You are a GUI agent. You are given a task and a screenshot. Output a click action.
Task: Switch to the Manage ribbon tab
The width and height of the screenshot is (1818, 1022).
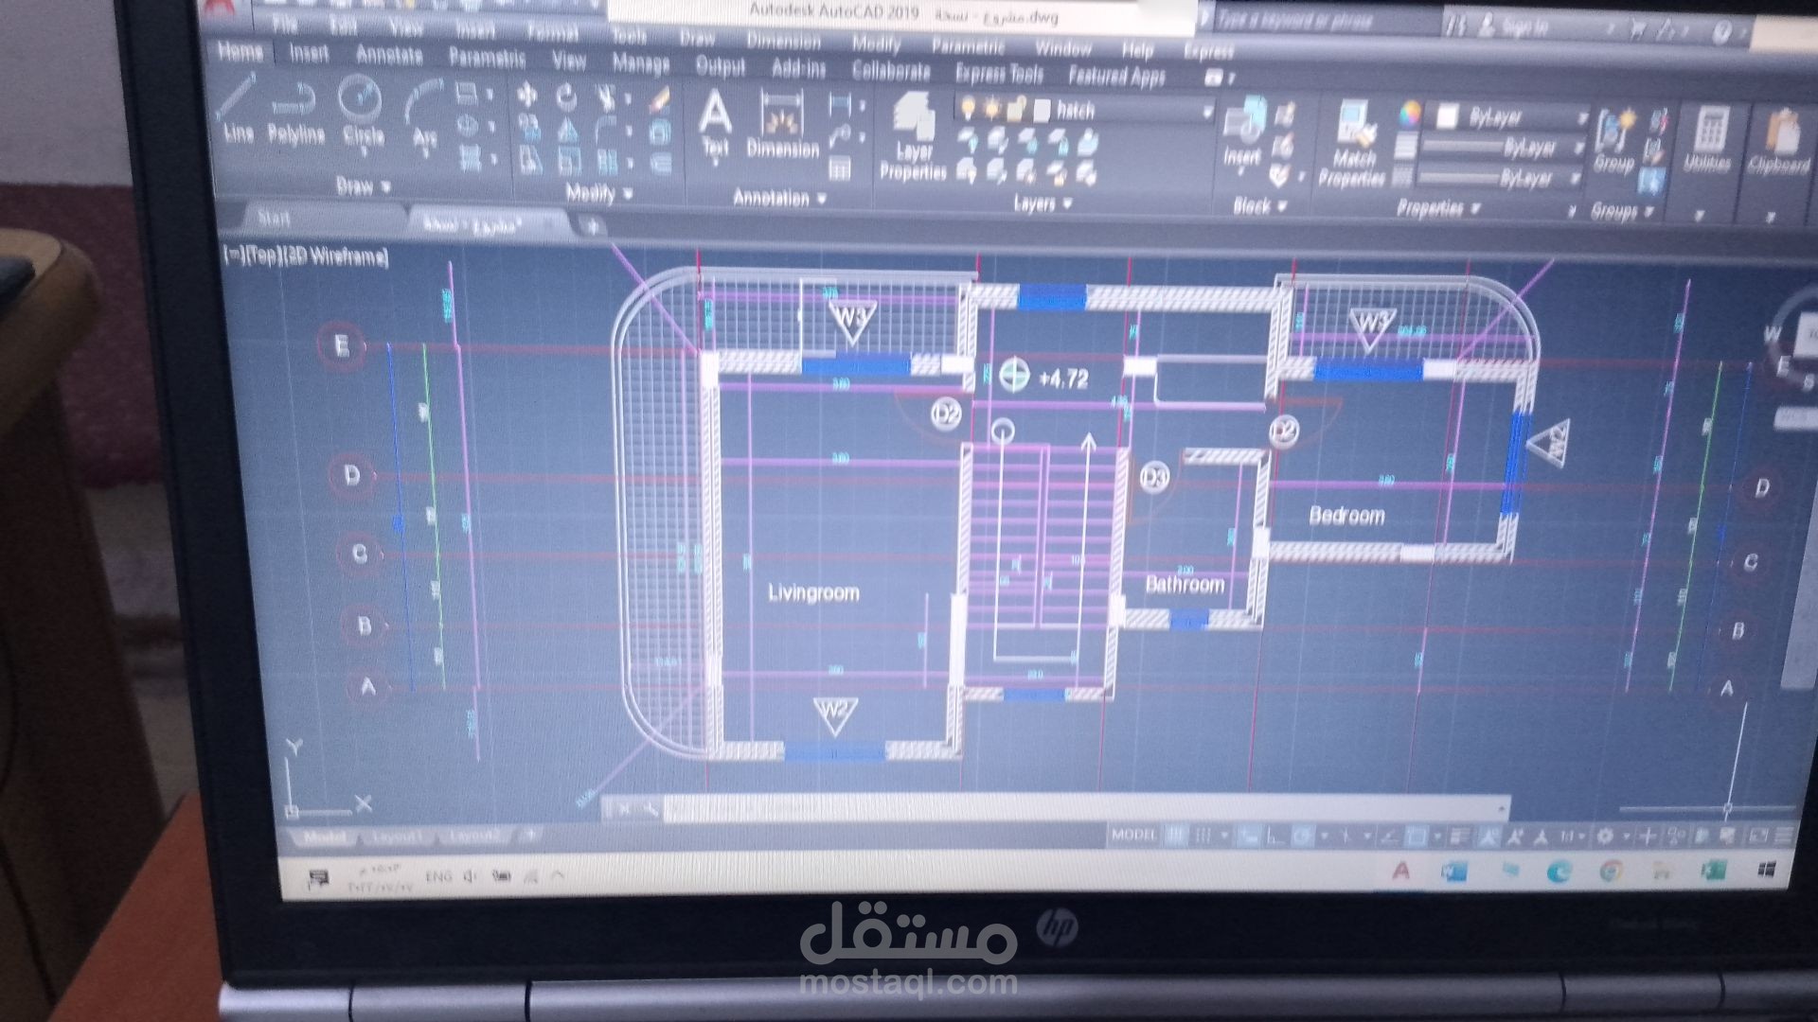click(641, 63)
